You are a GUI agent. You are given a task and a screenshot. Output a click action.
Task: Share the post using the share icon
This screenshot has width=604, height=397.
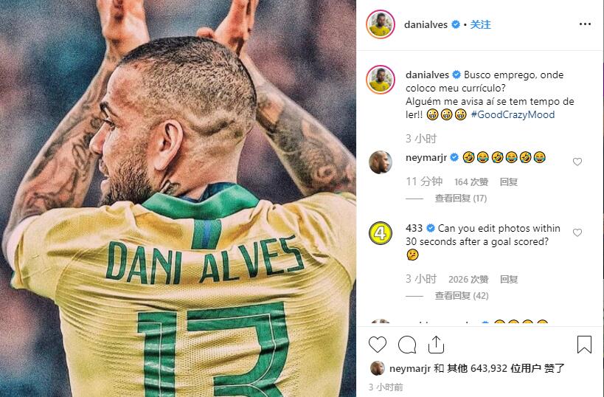click(x=436, y=345)
